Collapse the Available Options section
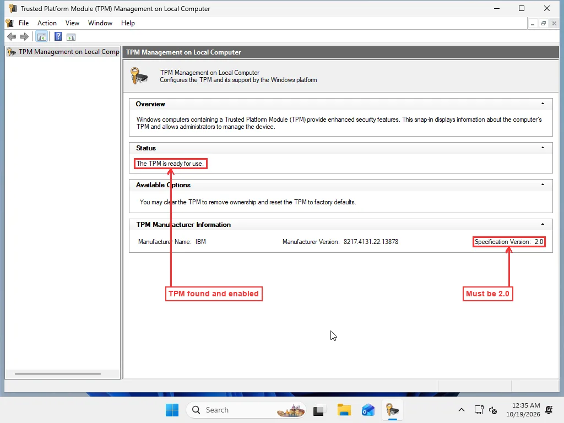Screen dimensions: 564x423 pos(543,185)
